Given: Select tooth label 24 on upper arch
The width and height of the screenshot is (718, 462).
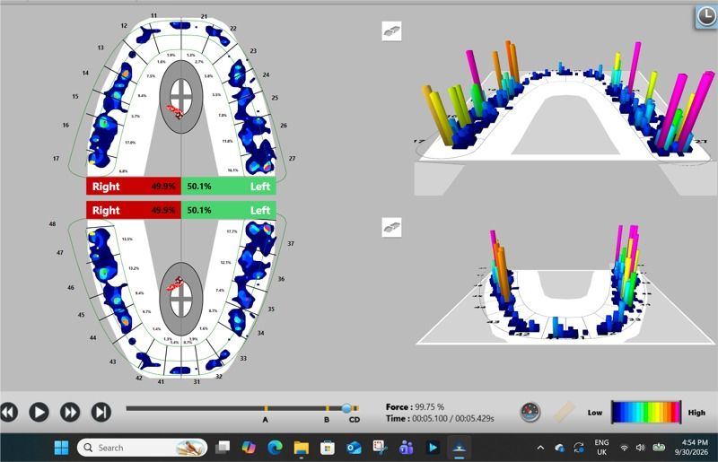Looking at the screenshot, I should (266, 74).
